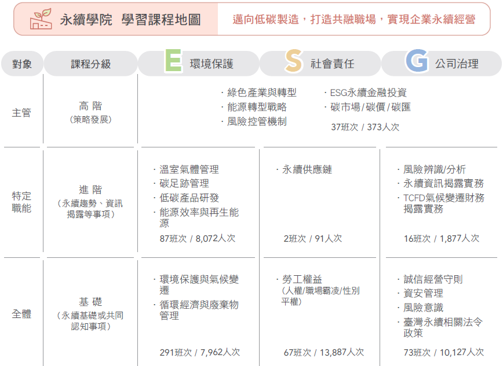Click the green E letter icon

[x=173, y=61]
